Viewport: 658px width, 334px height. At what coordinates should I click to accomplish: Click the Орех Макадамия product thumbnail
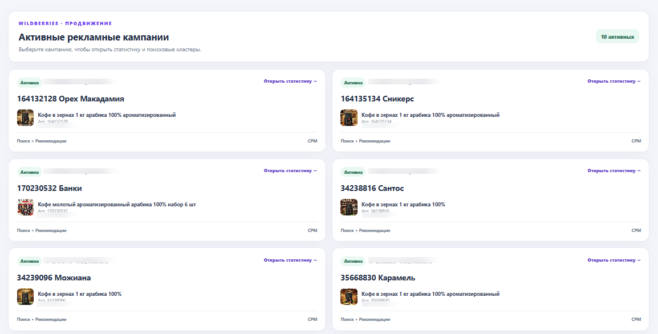click(x=25, y=118)
